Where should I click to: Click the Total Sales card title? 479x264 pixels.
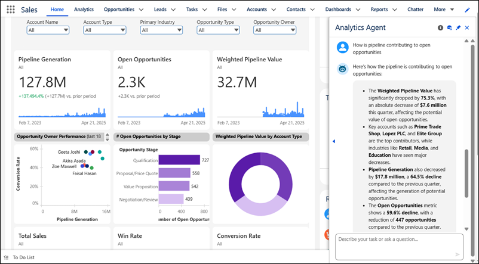[x=32, y=236]
